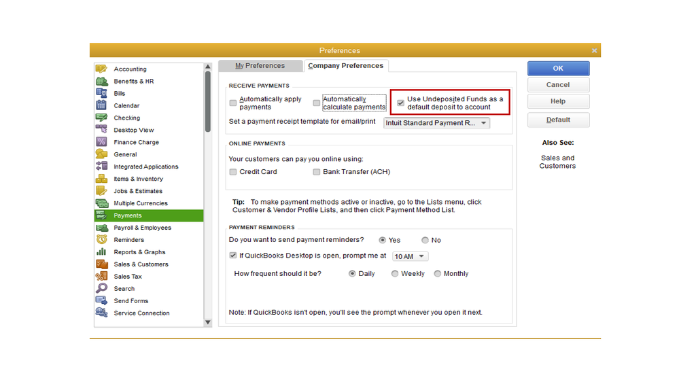Viewport: 679px width, 382px height.
Task: Click the Service Connection icon
Action: coord(101,313)
